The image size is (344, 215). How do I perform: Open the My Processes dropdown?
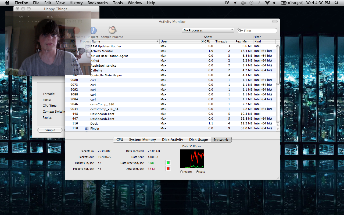(x=208, y=30)
